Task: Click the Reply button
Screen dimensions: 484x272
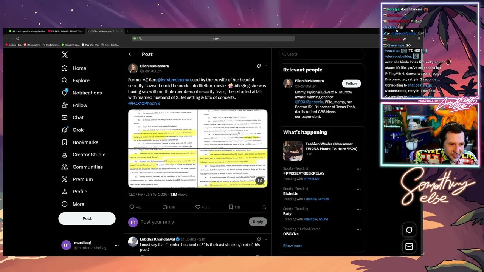Action: 258,222
